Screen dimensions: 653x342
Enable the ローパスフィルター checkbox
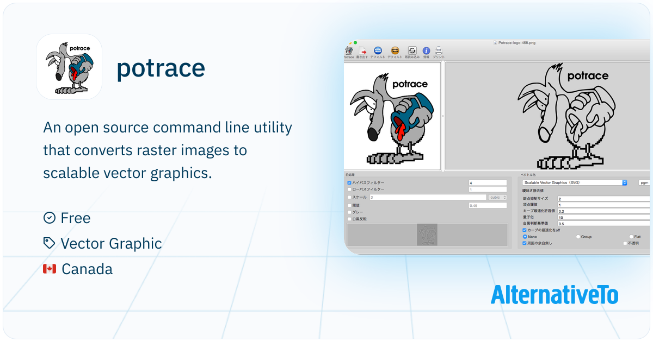point(349,189)
